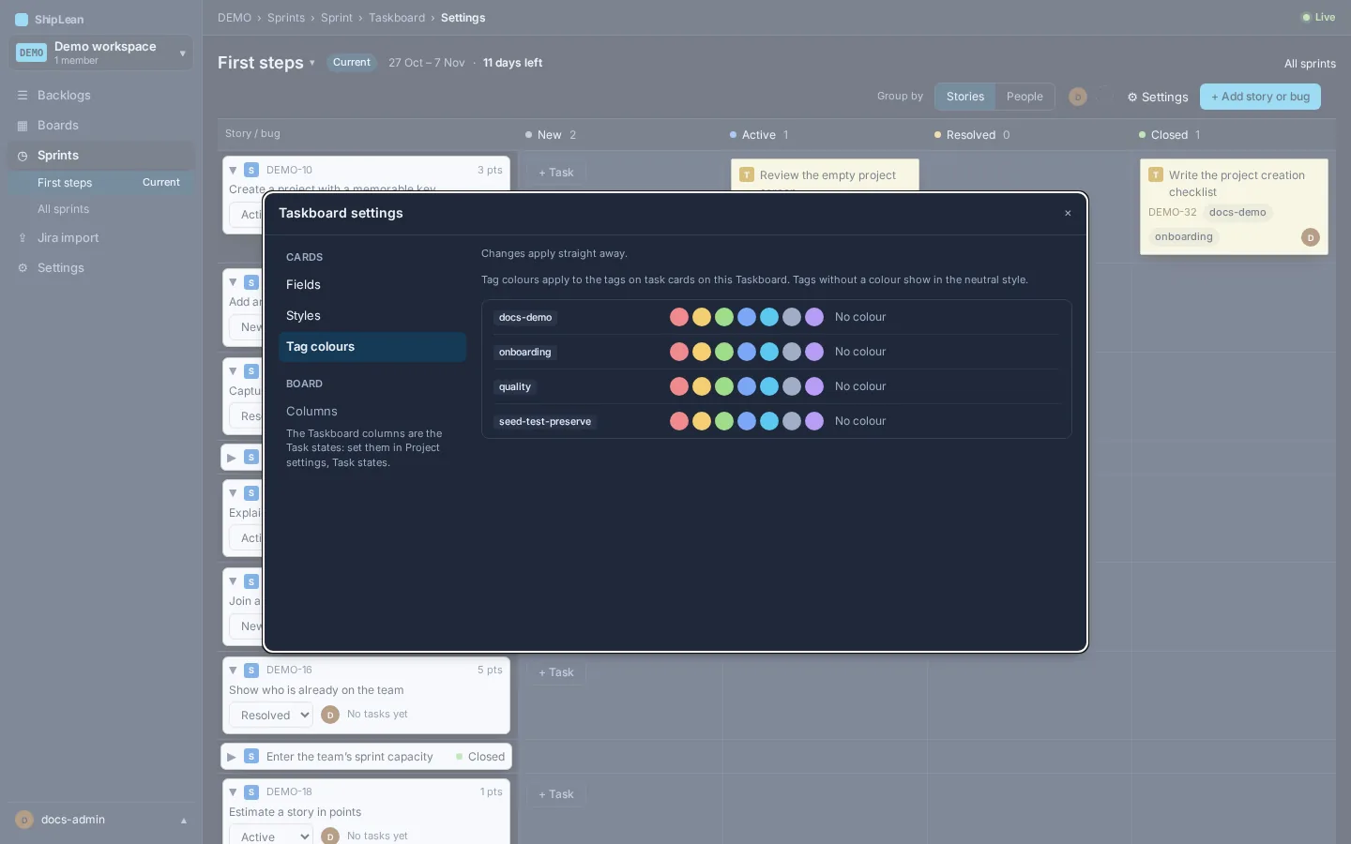Pick blue colour for quality tag

point(747,386)
